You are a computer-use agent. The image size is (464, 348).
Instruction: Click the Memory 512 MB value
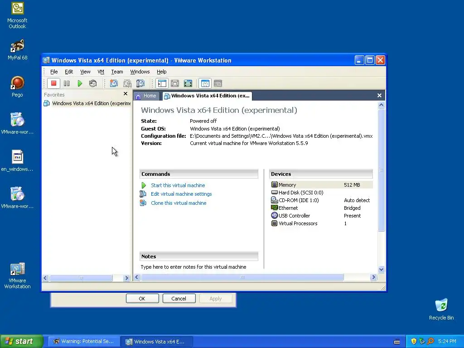pos(352,185)
